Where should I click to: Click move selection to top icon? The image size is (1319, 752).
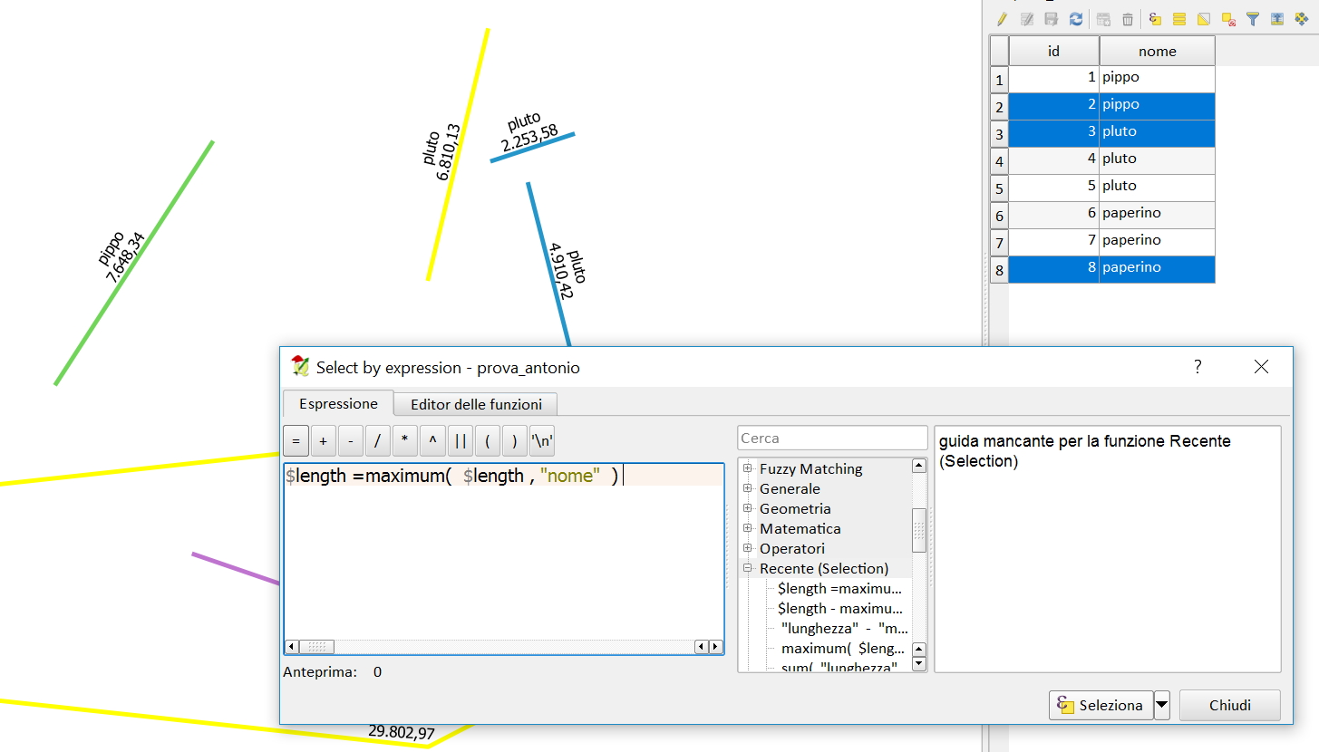1277,18
